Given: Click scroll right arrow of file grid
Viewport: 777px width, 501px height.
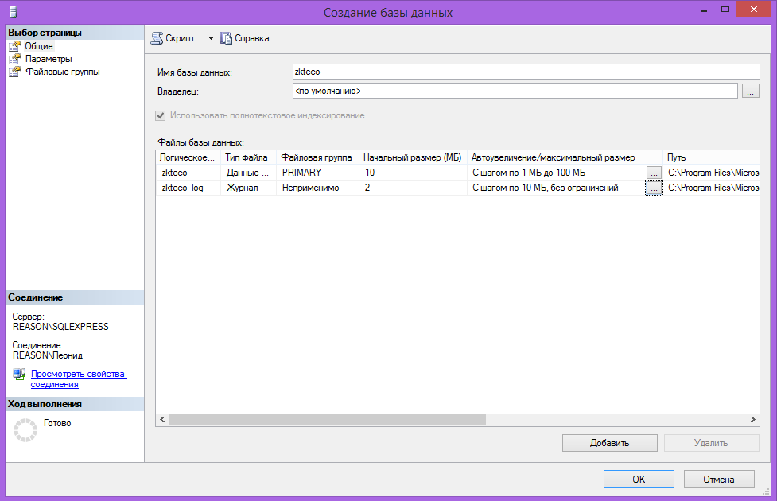Looking at the screenshot, I should pyautogui.click(x=752, y=420).
